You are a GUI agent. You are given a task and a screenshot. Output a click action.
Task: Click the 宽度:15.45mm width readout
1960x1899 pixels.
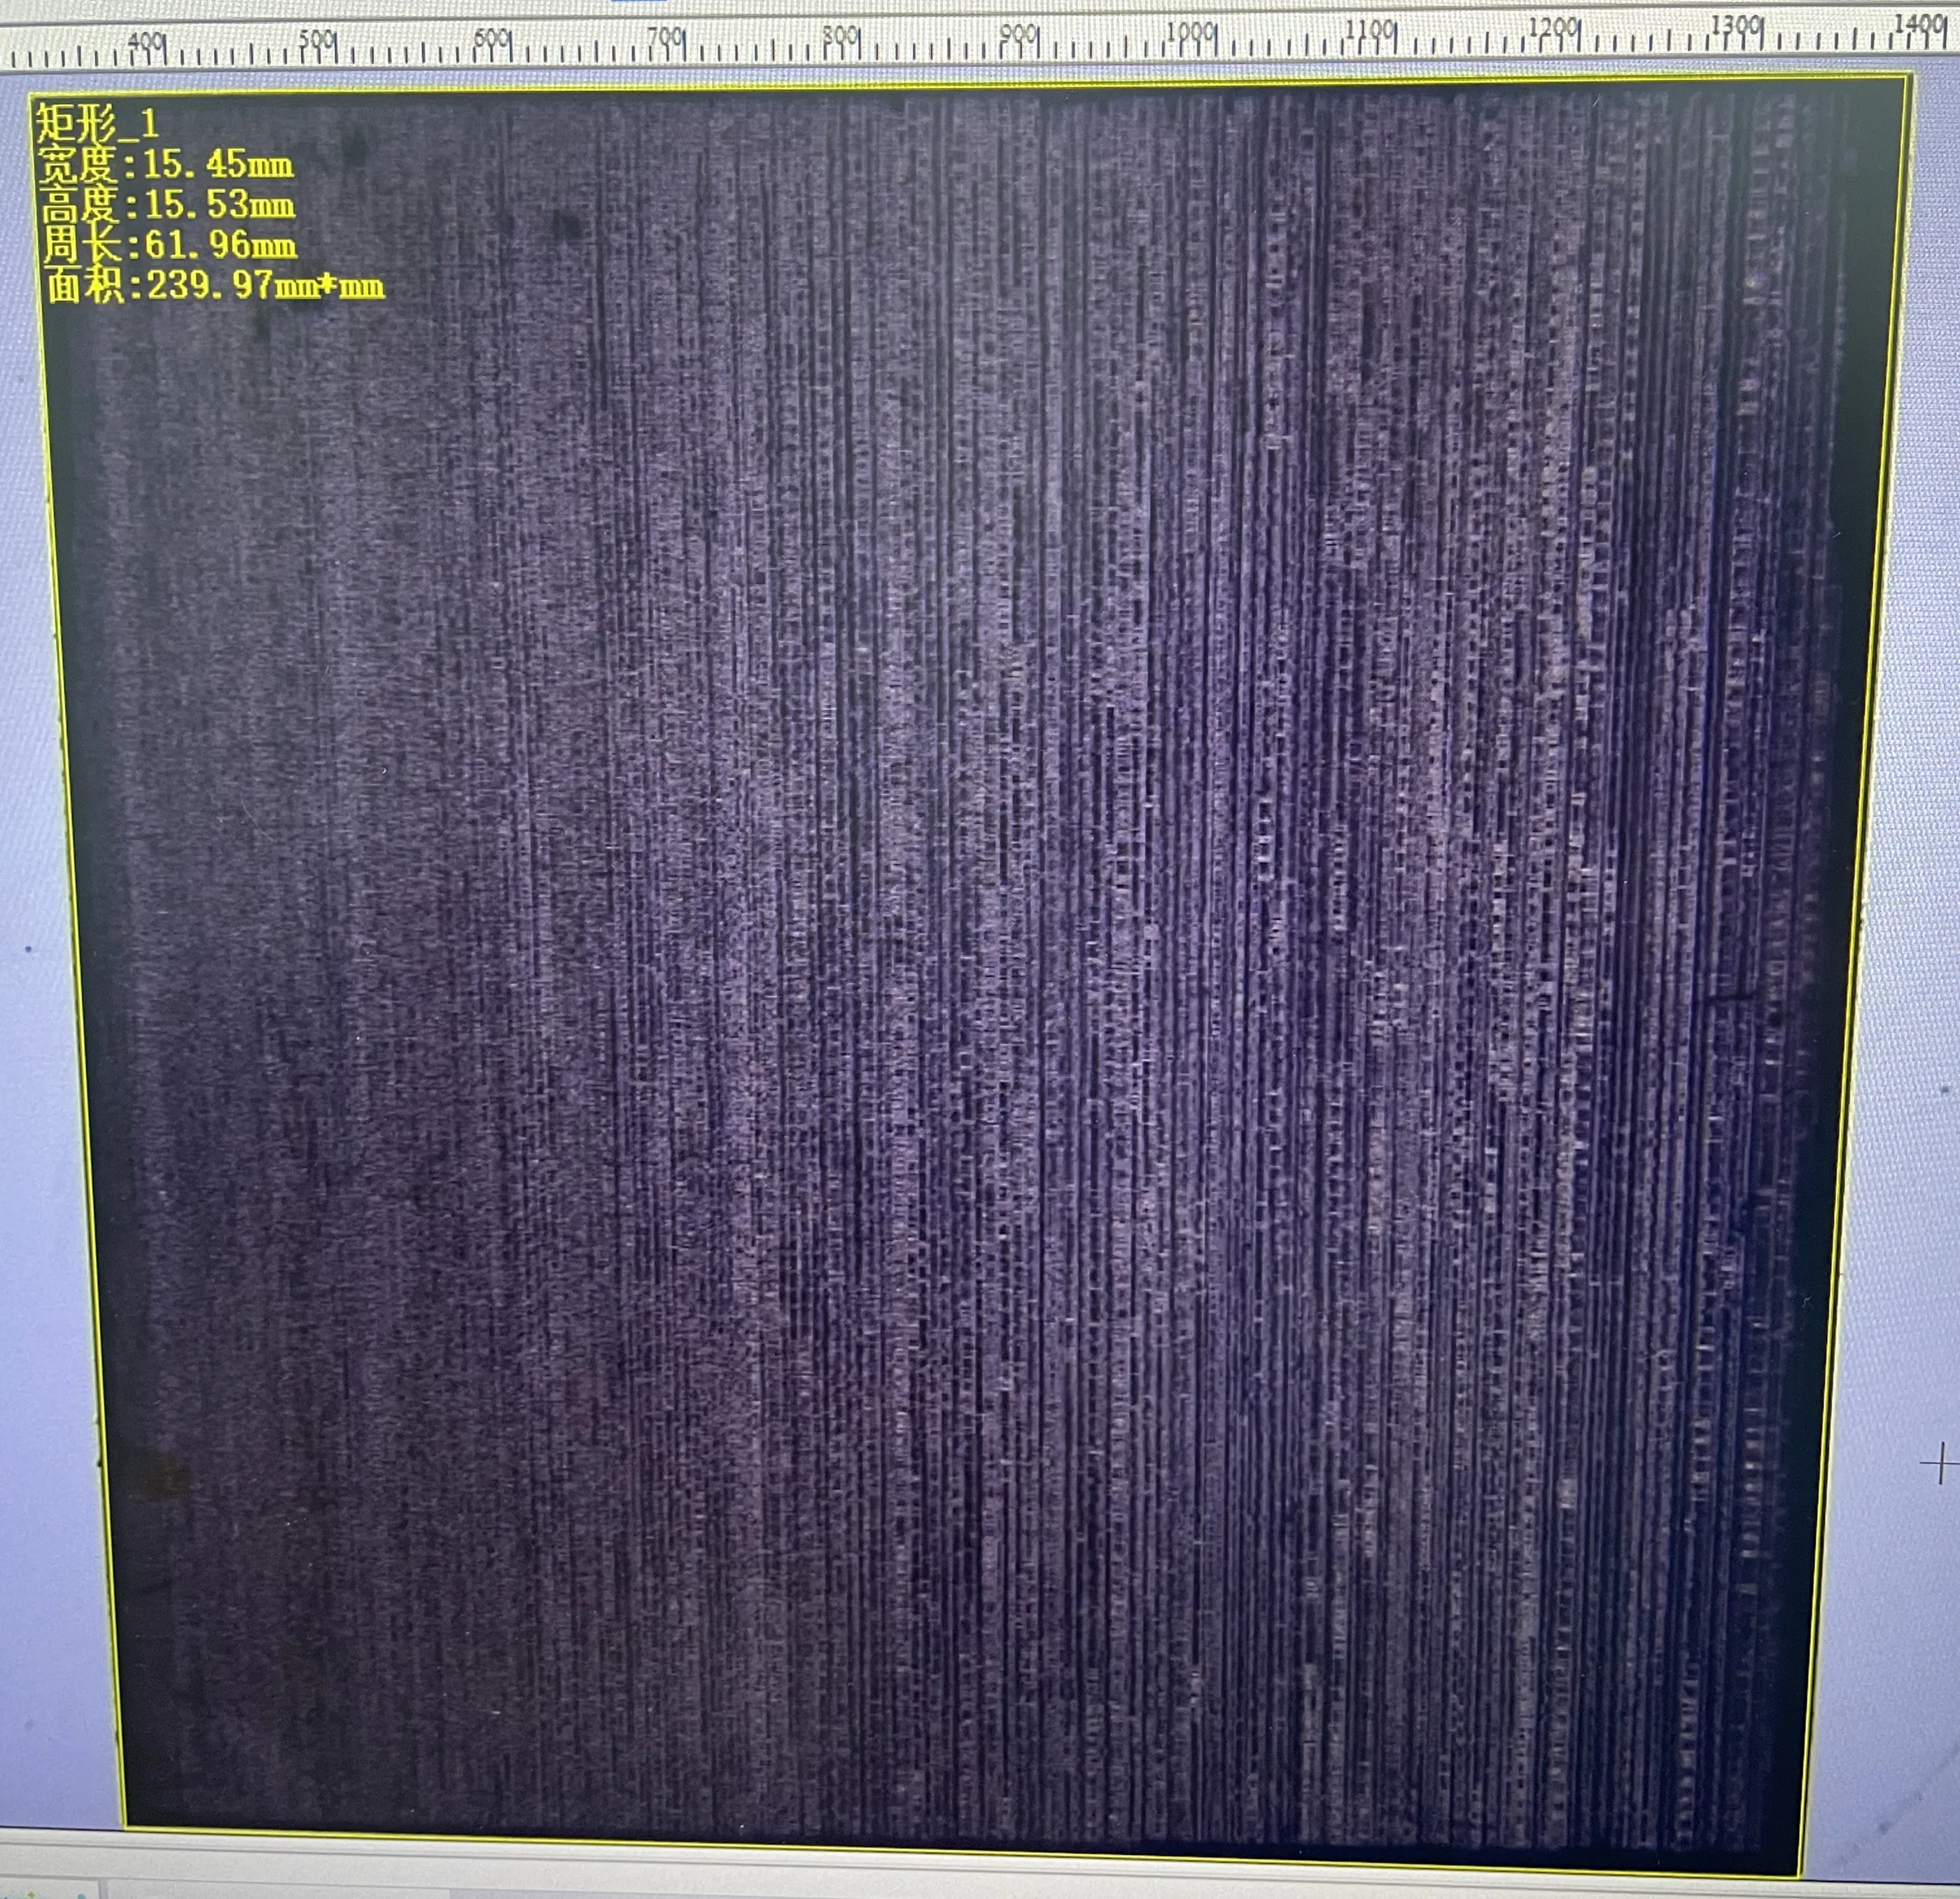pos(165,165)
